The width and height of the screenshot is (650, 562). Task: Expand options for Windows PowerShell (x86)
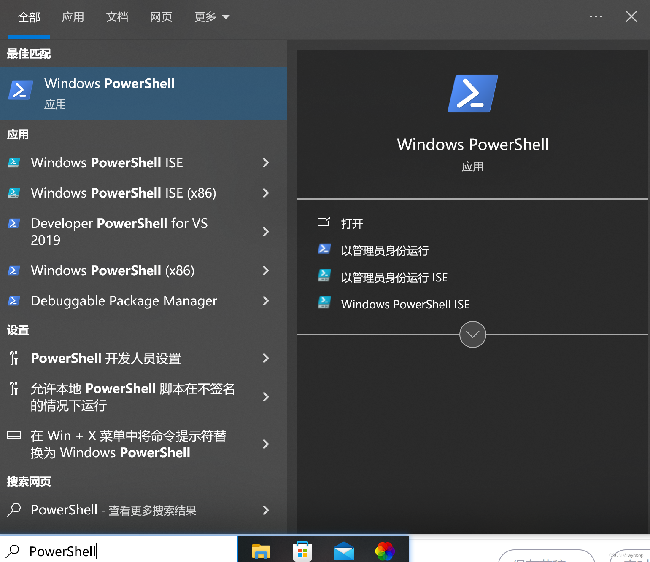266,270
